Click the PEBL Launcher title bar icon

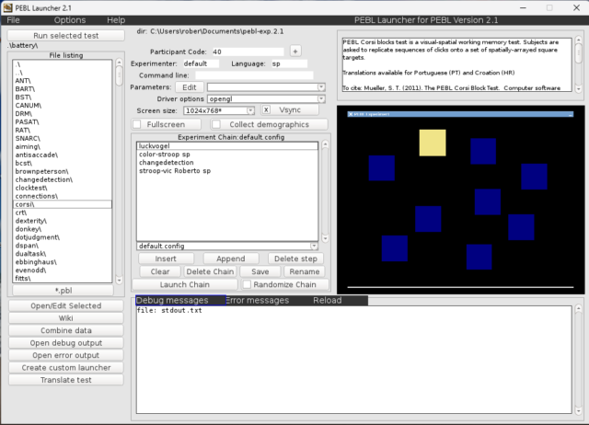tap(7, 7)
